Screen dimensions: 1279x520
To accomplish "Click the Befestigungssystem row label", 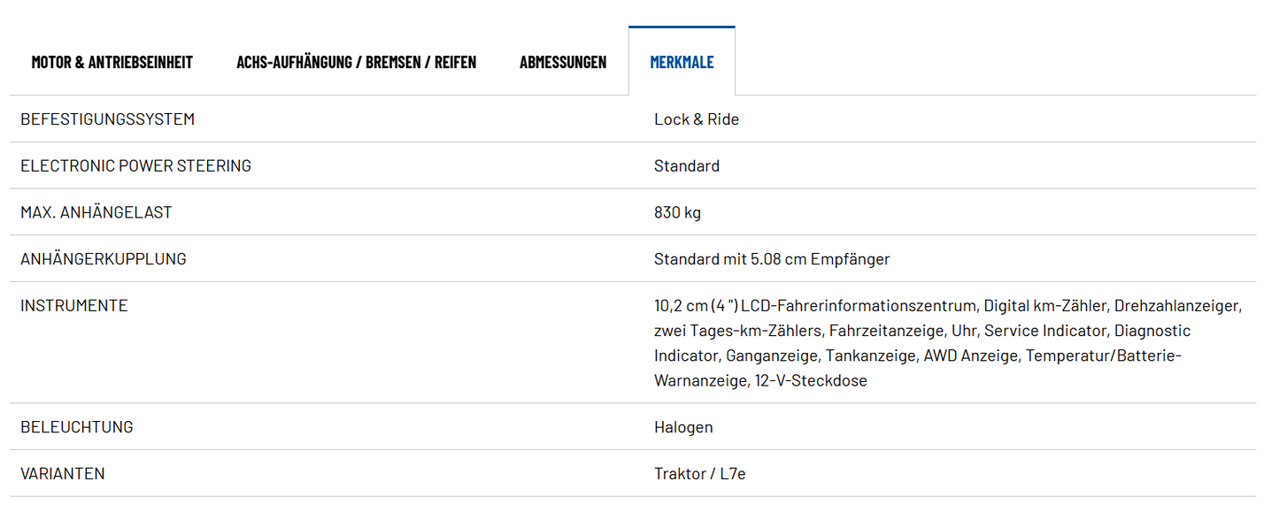I will point(107,119).
